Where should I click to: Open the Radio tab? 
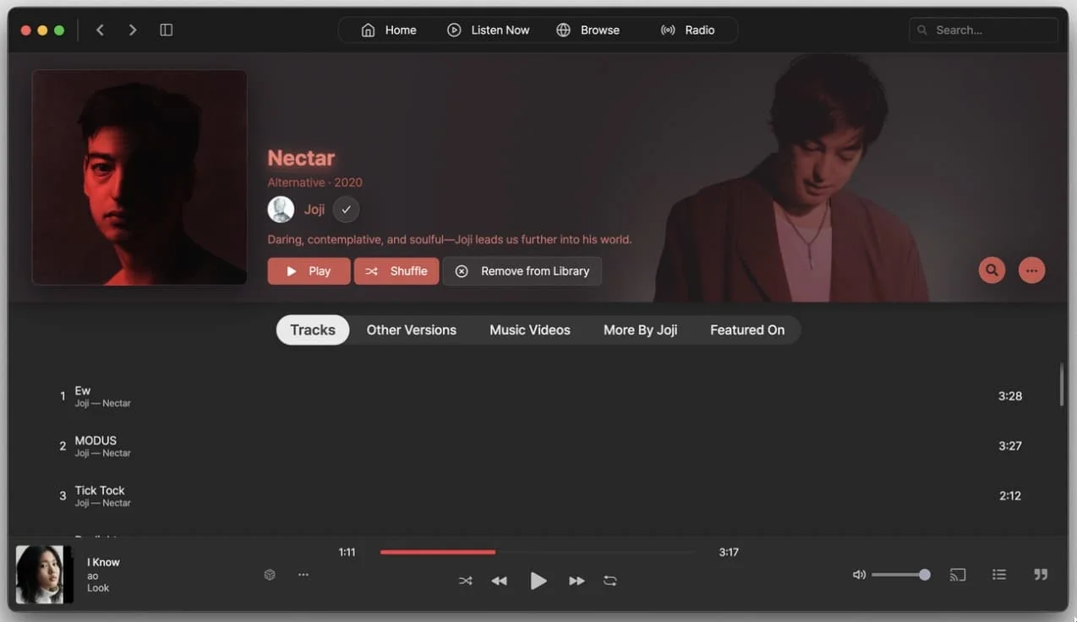[x=687, y=30]
